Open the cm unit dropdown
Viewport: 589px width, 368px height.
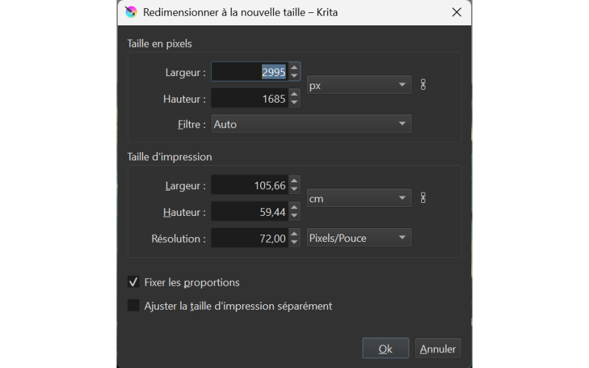pyautogui.click(x=358, y=199)
